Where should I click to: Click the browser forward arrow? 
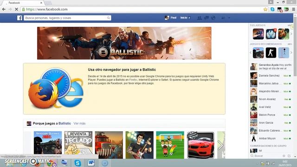coord(10,9)
